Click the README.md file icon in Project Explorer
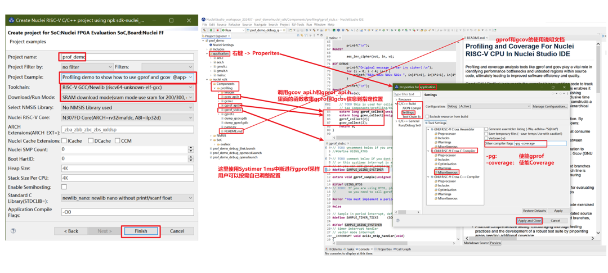The image size is (608, 273). point(221,131)
